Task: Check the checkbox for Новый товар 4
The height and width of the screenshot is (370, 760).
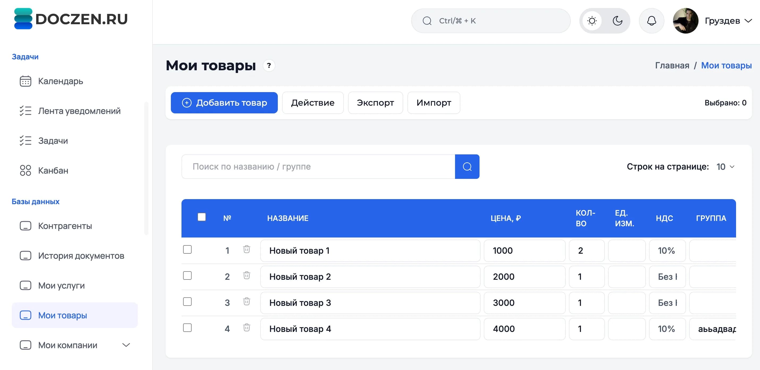Action: tap(187, 328)
